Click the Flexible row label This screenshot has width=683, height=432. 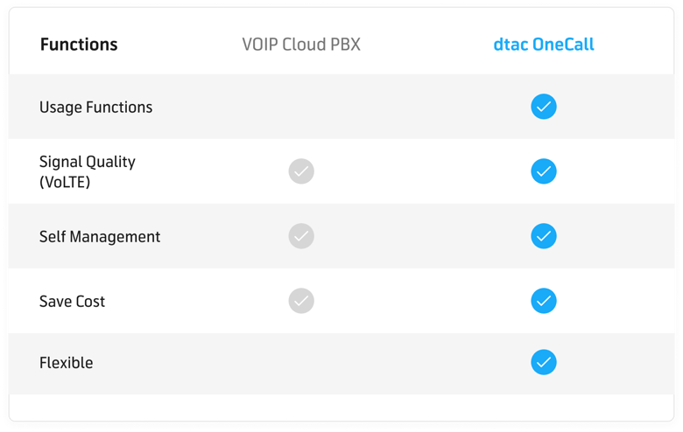coord(67,362)
